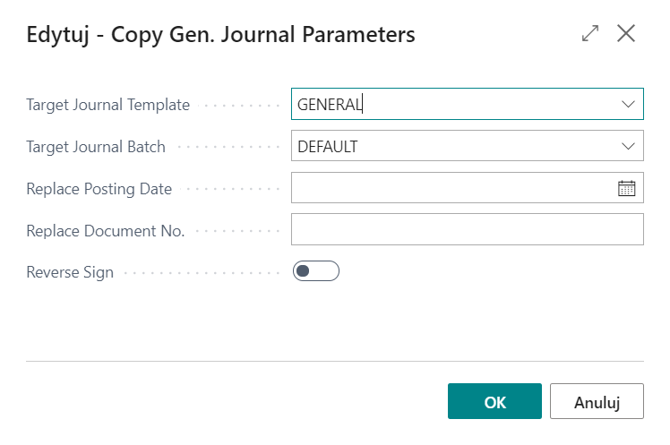Click into the Target Journal Template field
Viewport: 670px width, 445px height.
pos(467,104)
